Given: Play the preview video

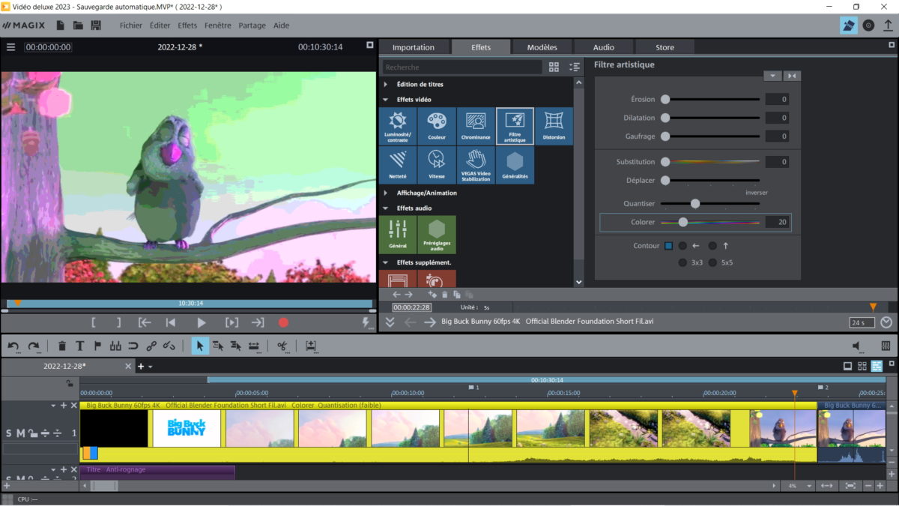Looking at the screenshot, I should pyautogui.click(x=201, y=322).
